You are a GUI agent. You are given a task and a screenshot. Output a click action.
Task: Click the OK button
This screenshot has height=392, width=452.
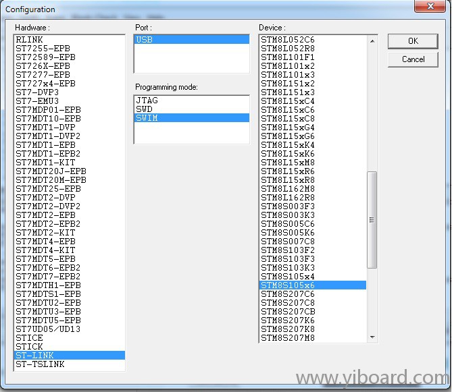413,41
